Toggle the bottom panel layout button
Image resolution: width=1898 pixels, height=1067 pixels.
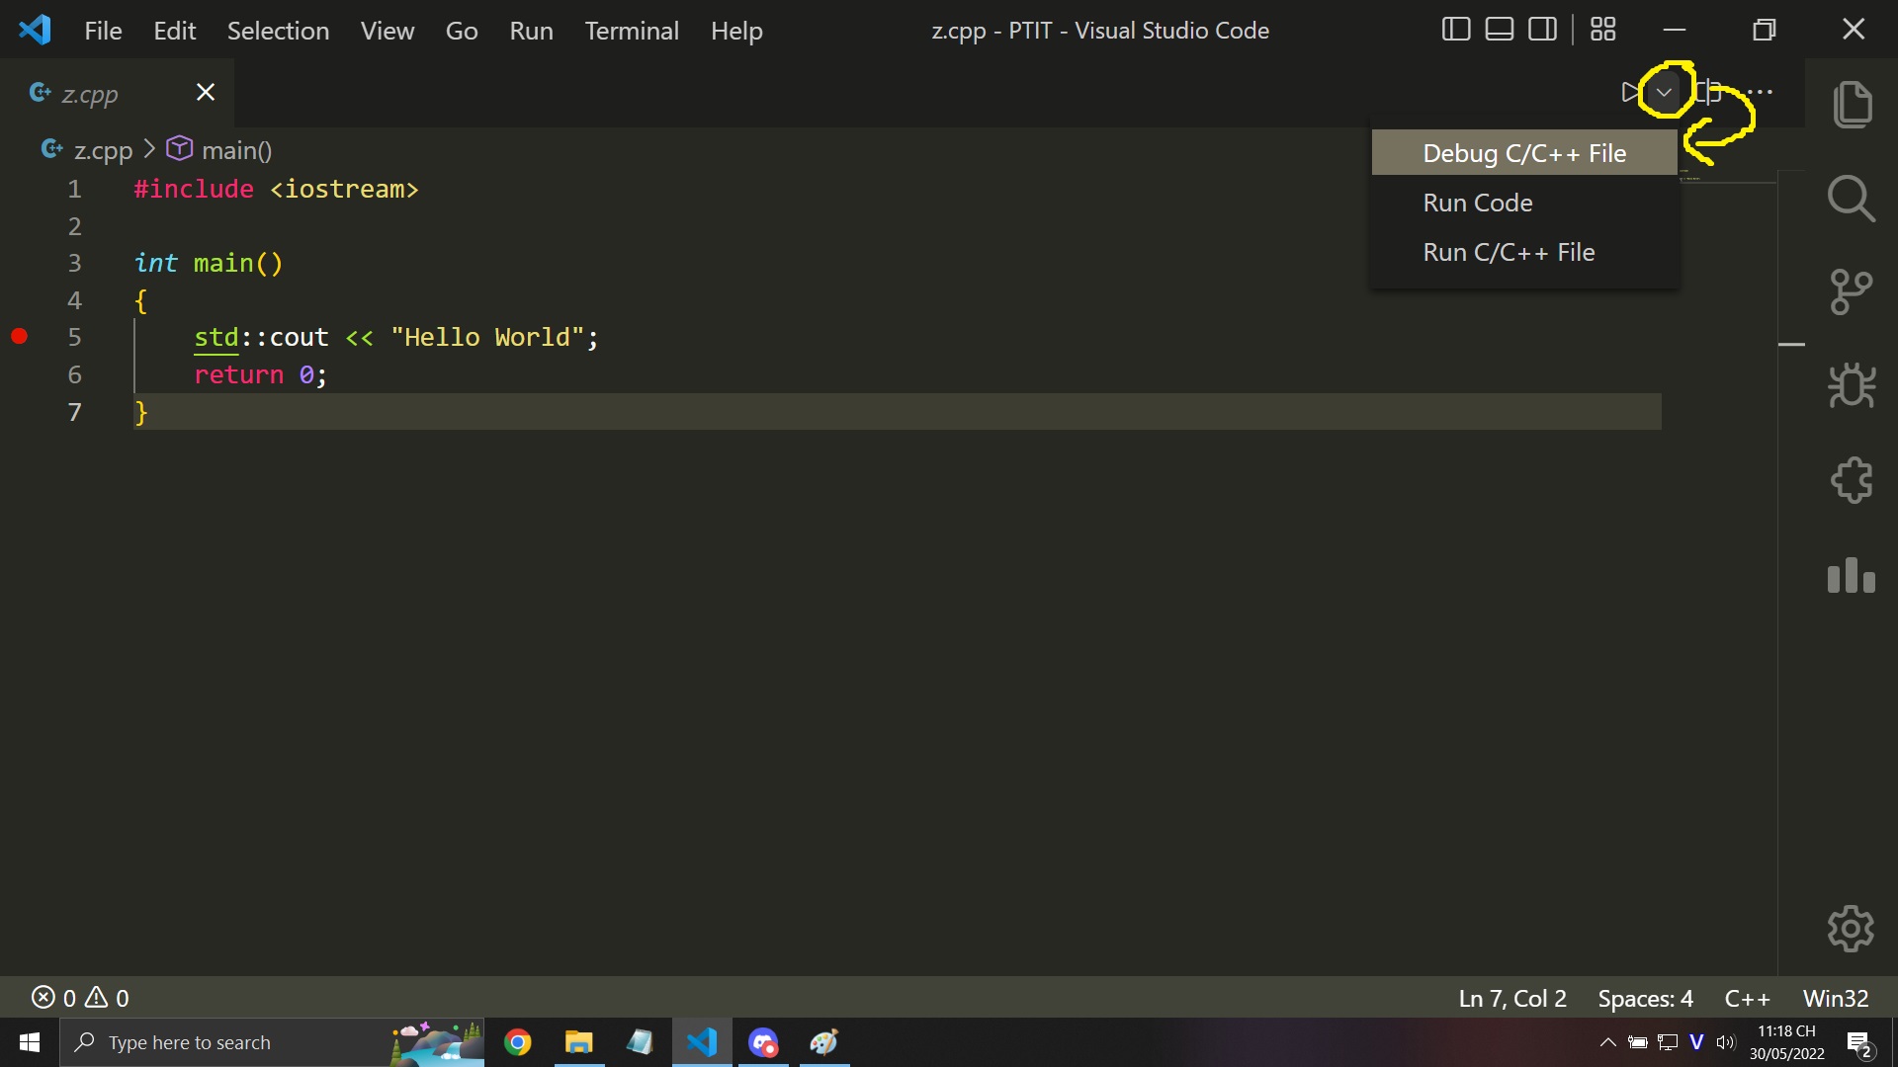1500,30
